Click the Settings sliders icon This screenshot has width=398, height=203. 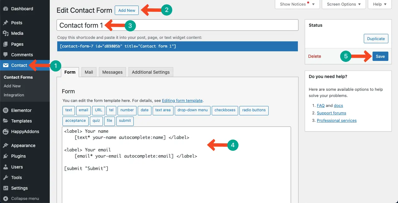6,188
